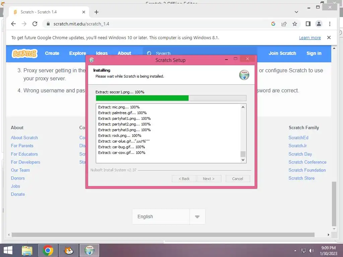Open Scratch Store link
Screen dimensions: 343x257
coord(301,178)
